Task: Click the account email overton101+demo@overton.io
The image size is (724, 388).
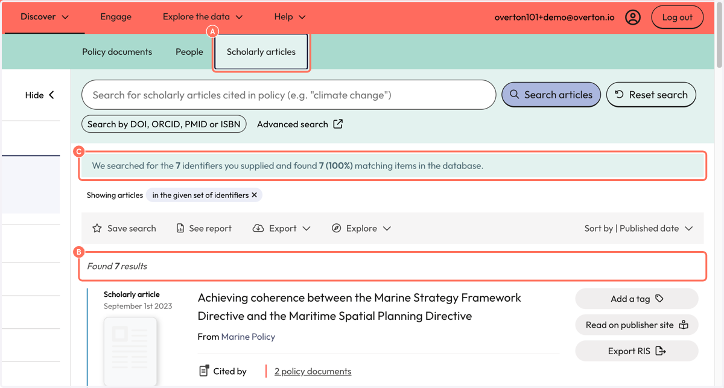Action: tap(554, 17)
